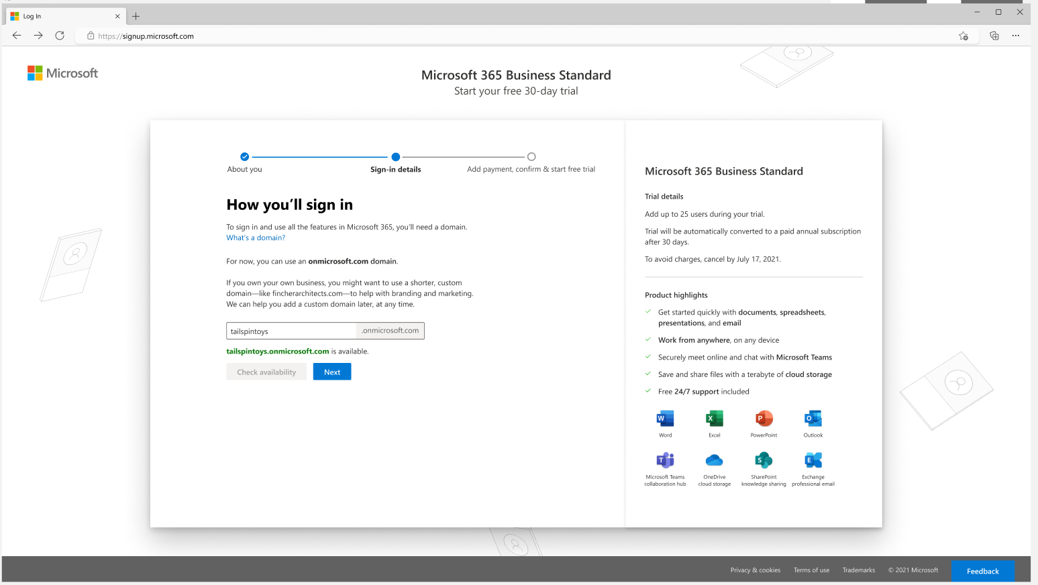This screenshot has height=585, width=1038.
Task: Click the lock icon in the address bar
Action: pos(91,36)
